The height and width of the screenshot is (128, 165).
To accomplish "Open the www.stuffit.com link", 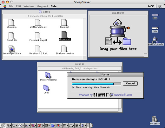I will pos(123,95).
